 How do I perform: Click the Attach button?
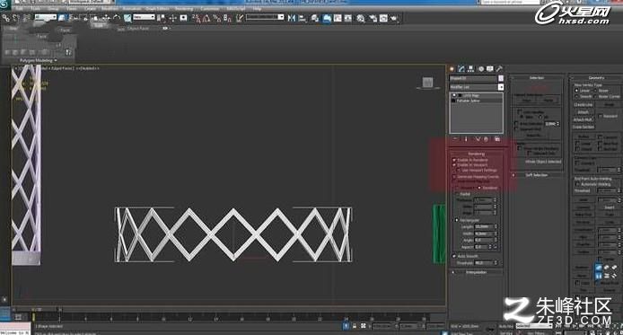point(584,112)
